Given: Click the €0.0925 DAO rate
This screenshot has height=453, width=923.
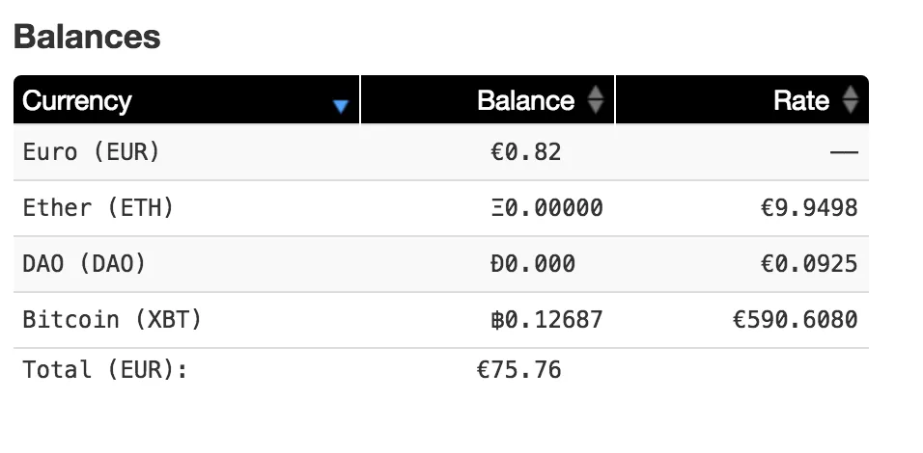Looking at the screenshot, I should pos(809,264).
